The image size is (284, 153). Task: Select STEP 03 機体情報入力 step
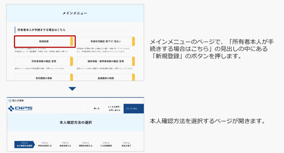(65, 144)
